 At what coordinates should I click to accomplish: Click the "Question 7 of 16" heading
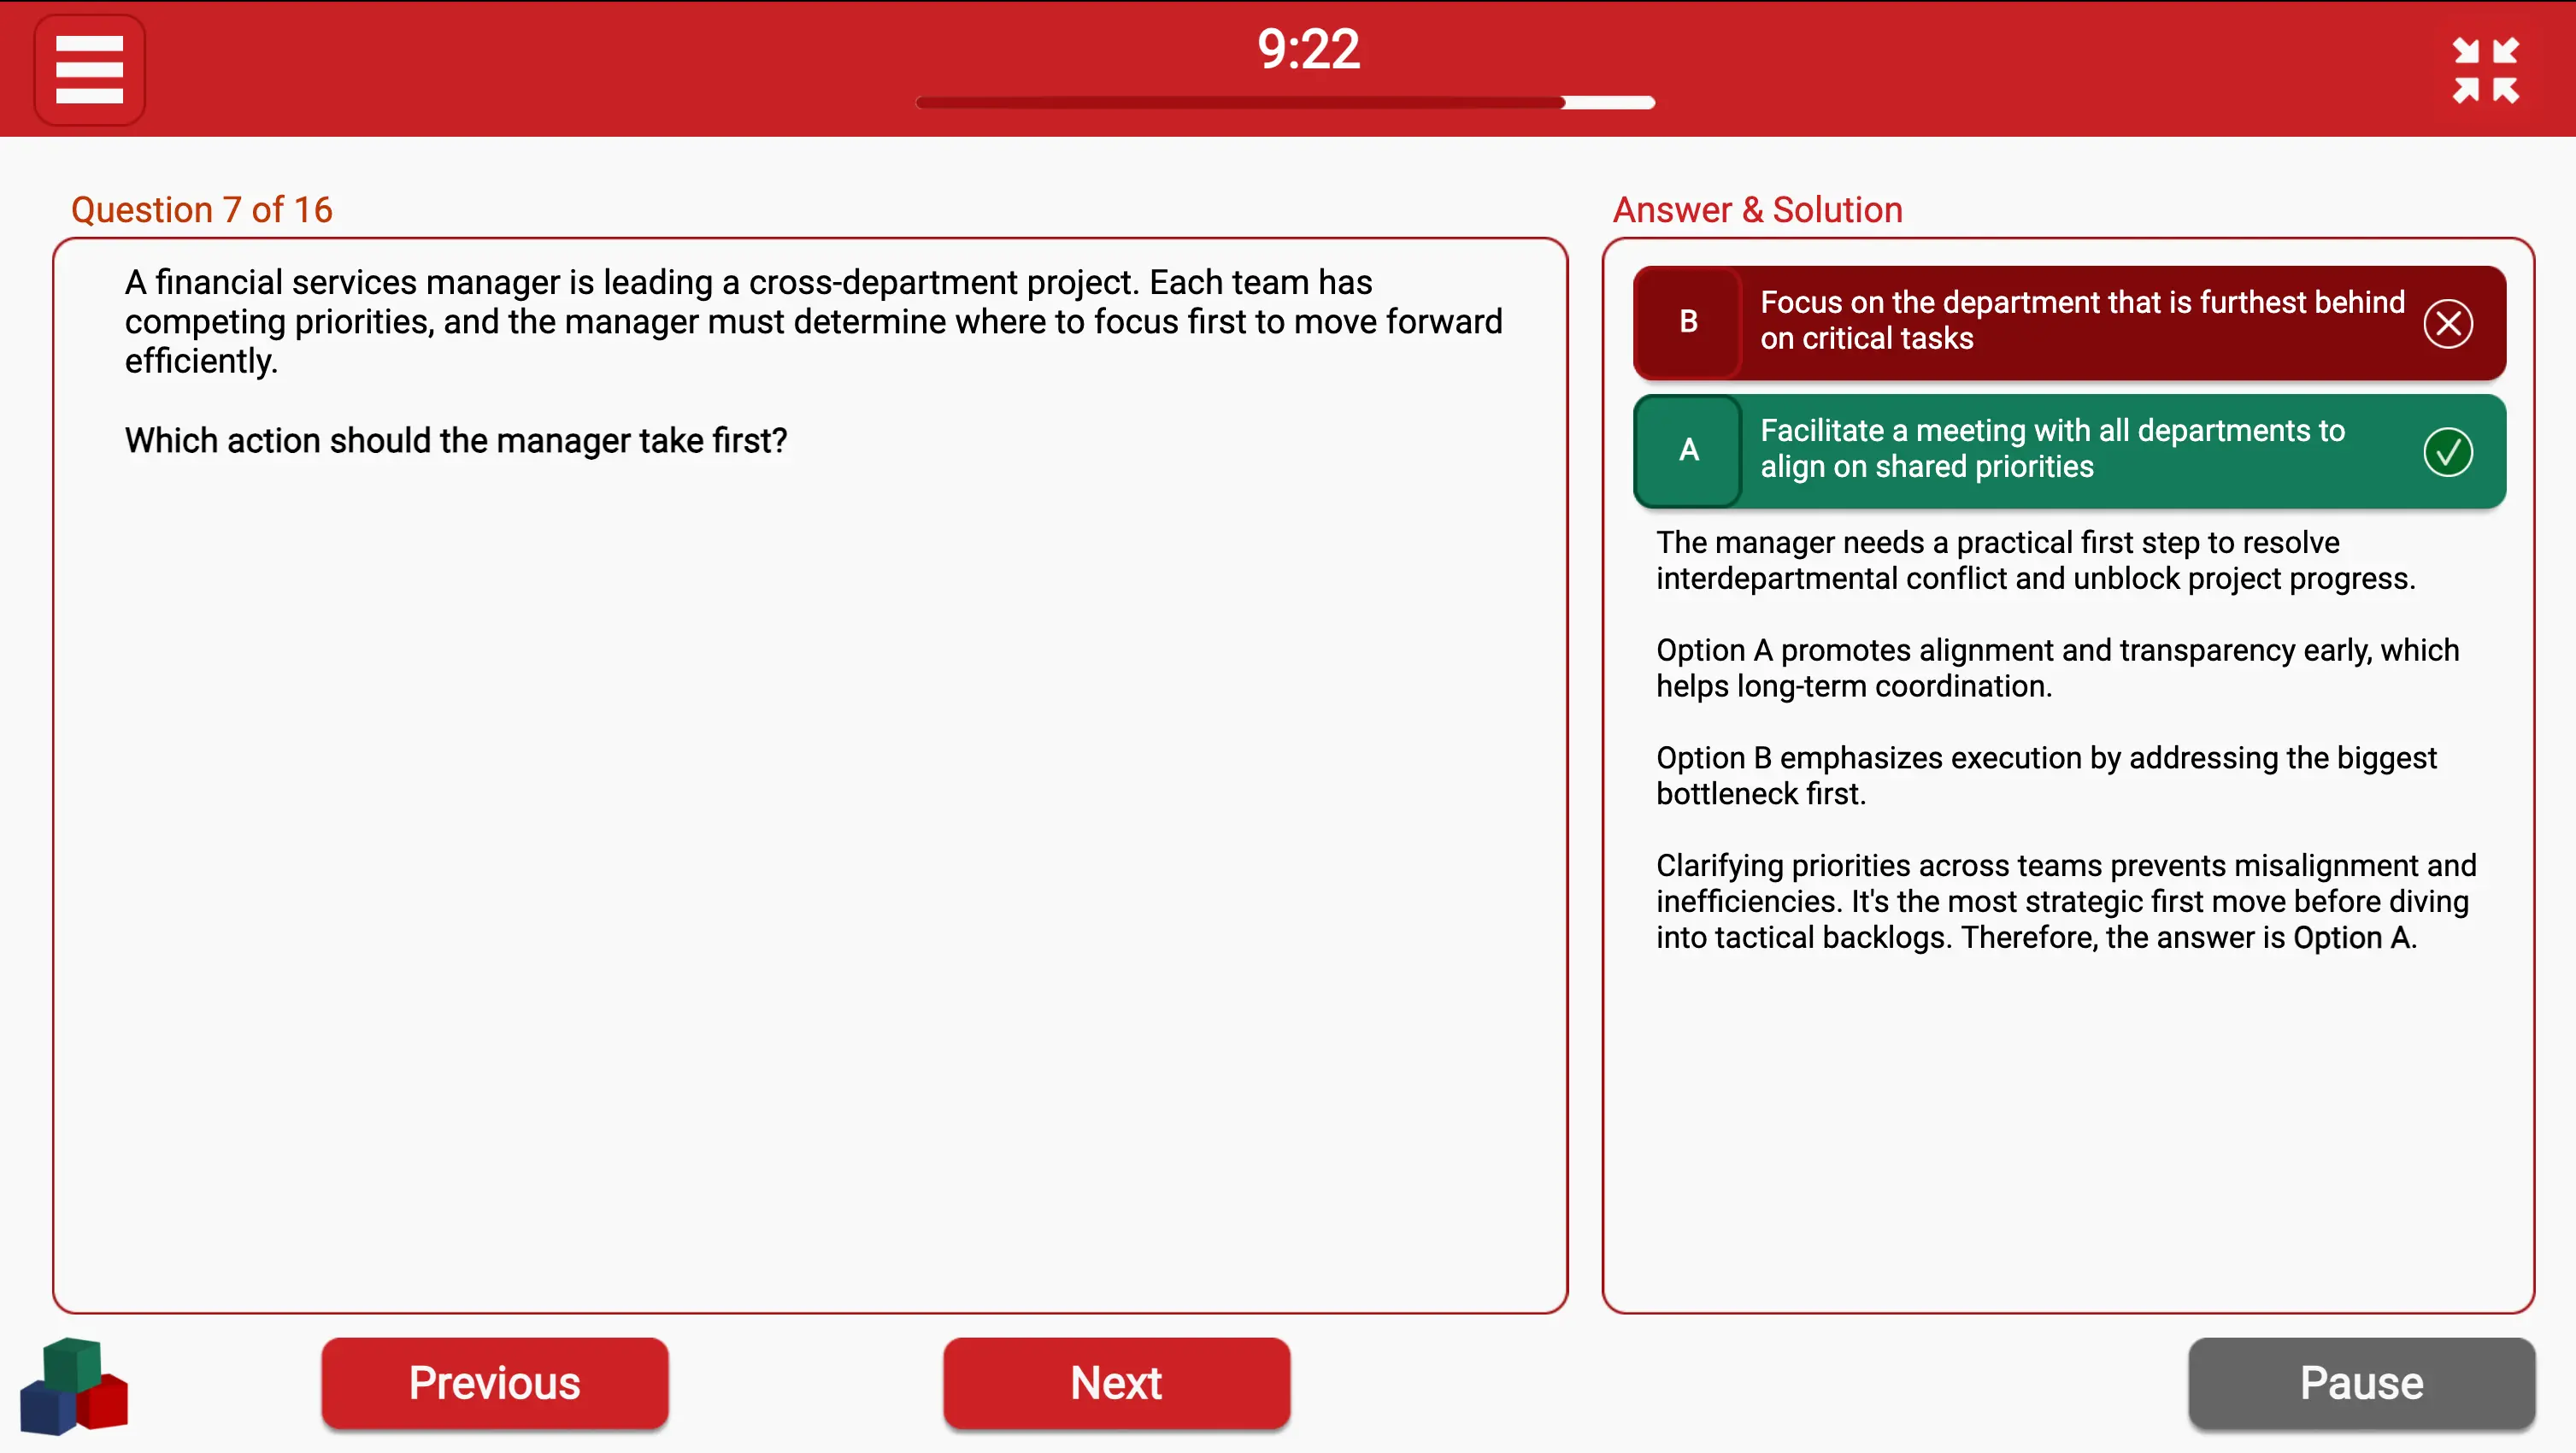(201, 209)
